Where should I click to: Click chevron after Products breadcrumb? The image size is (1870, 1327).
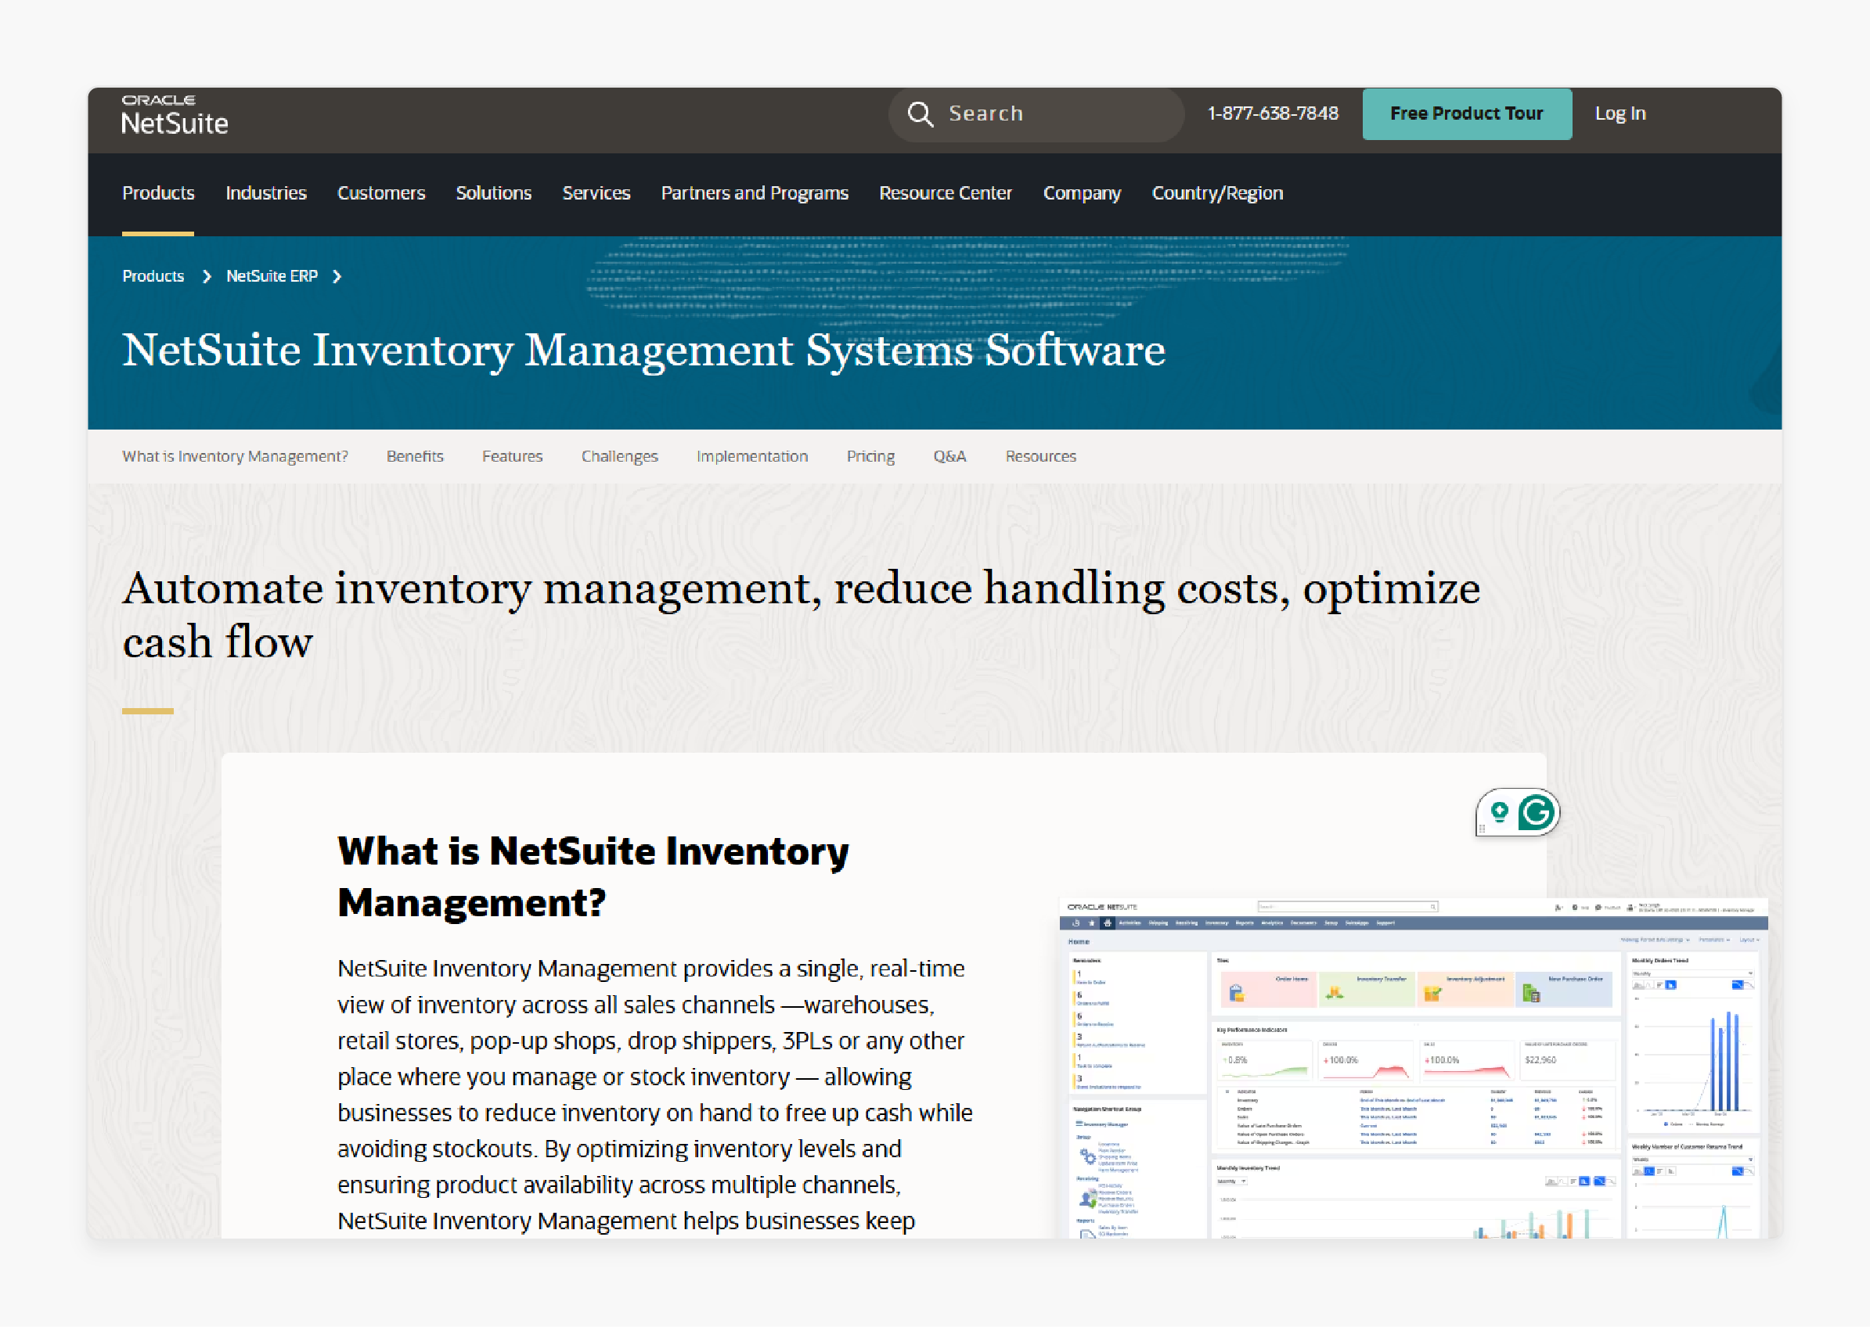(207, 277)
